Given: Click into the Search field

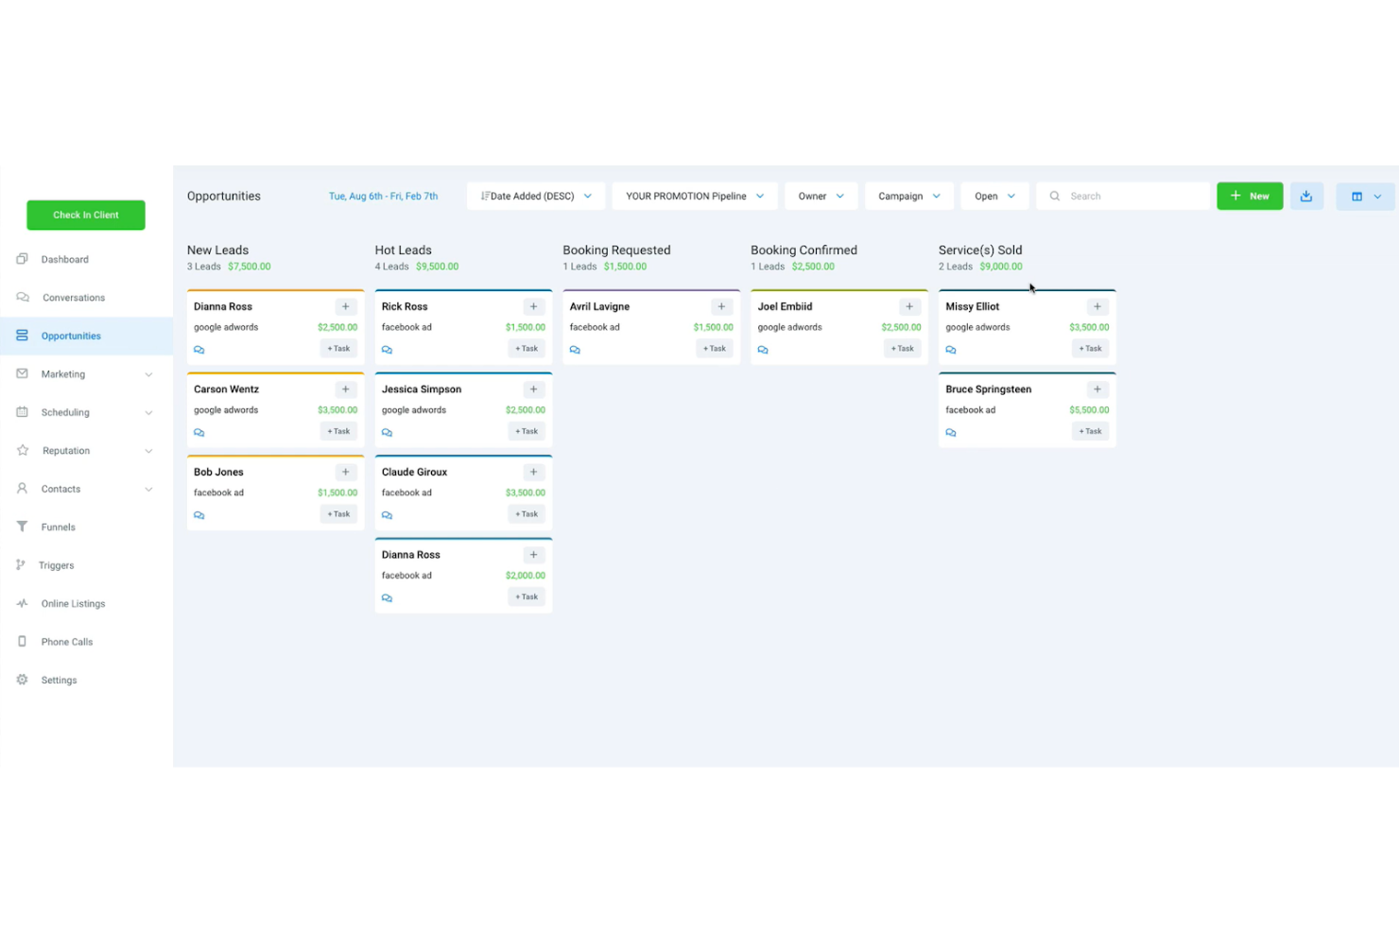Looking at the screenshot, I should (1123, 196).
